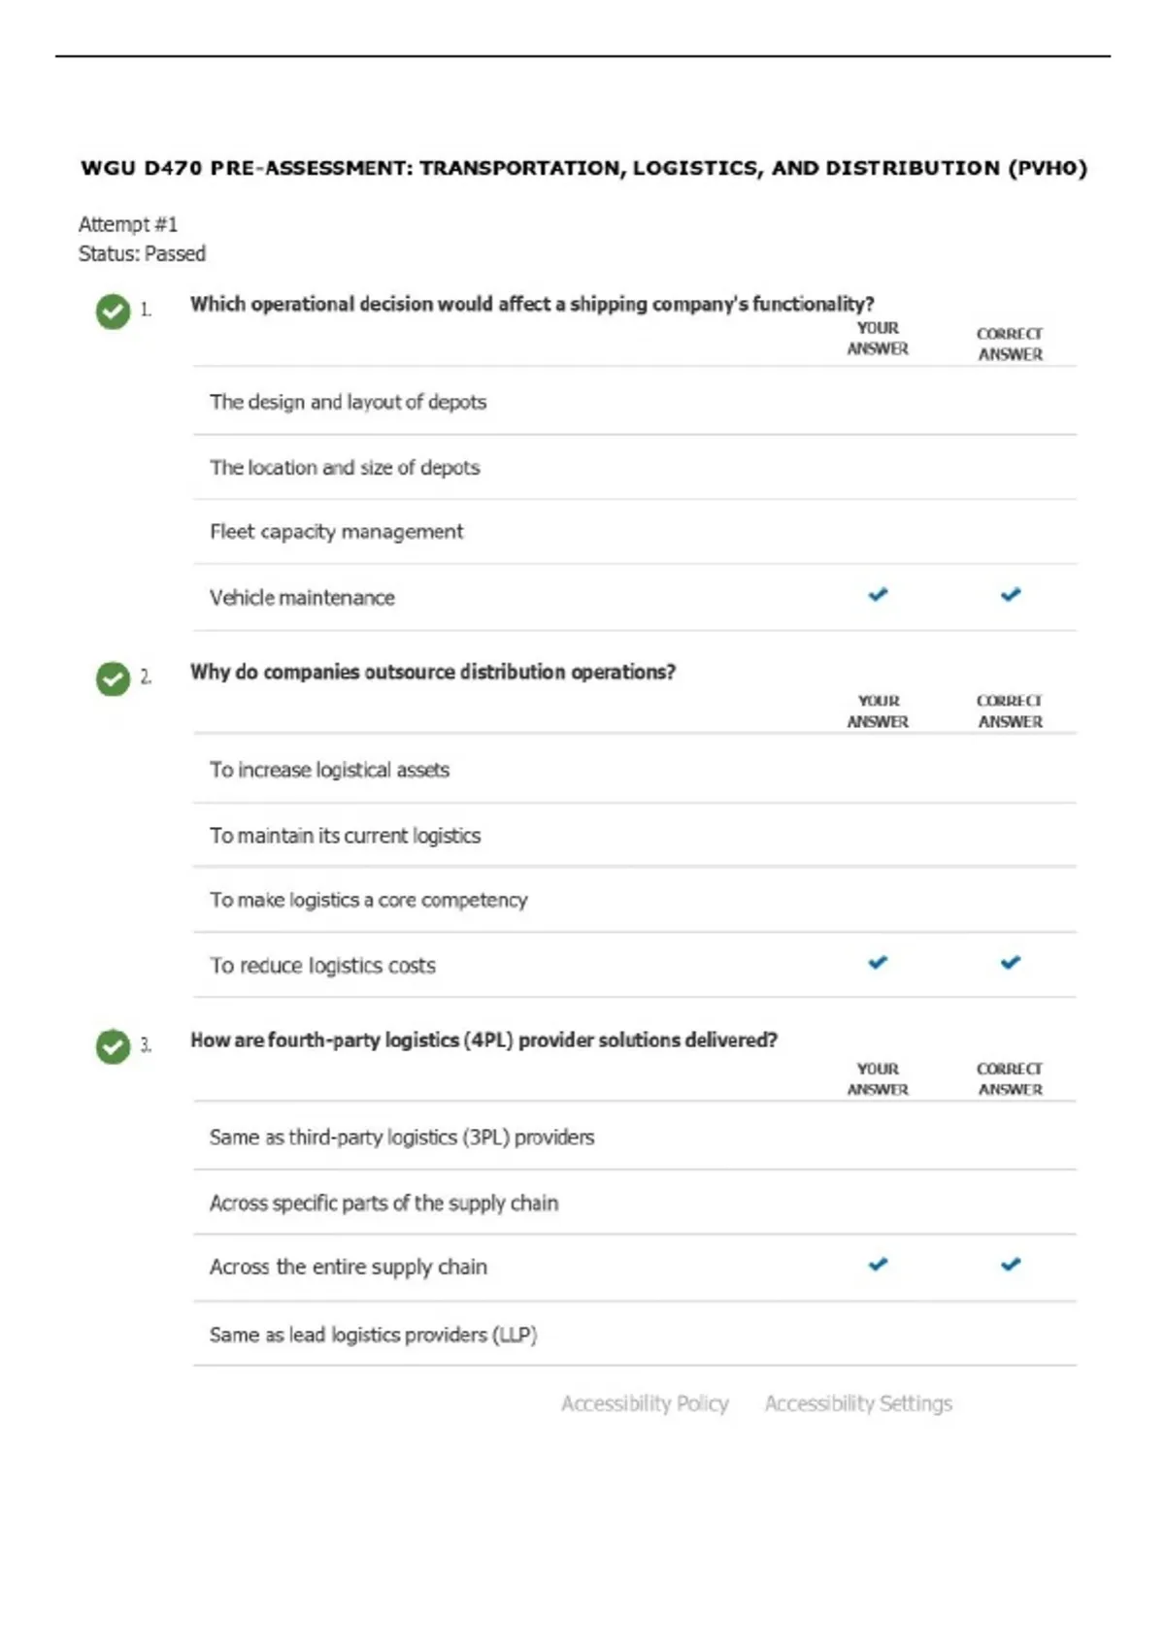Screen dimensions: 1165x1650
Task: Click the green check icon for question 1
Action: [113, 312]
